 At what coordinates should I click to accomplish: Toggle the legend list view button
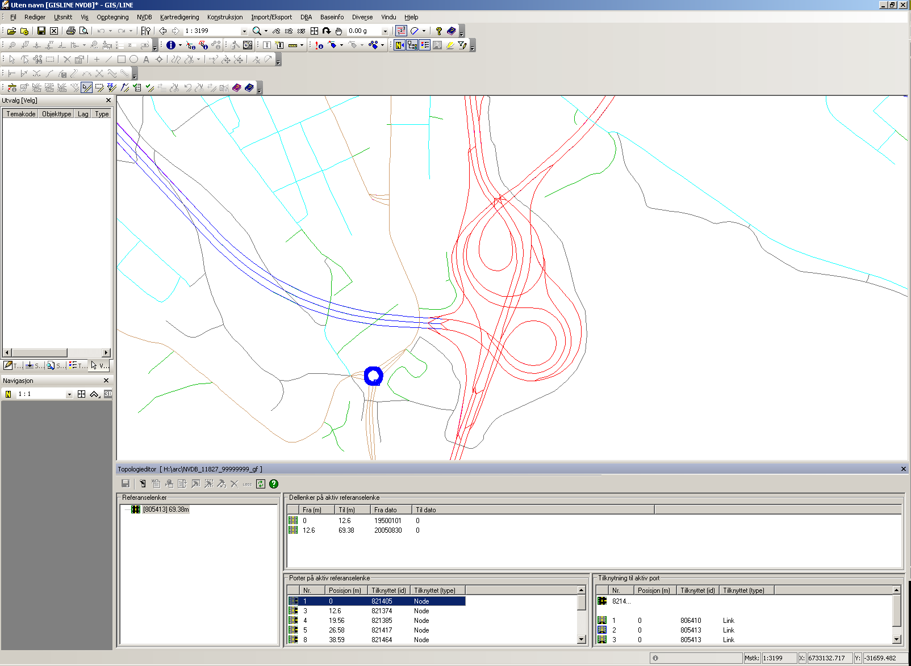pyautogui.click(x=425, y=45)
